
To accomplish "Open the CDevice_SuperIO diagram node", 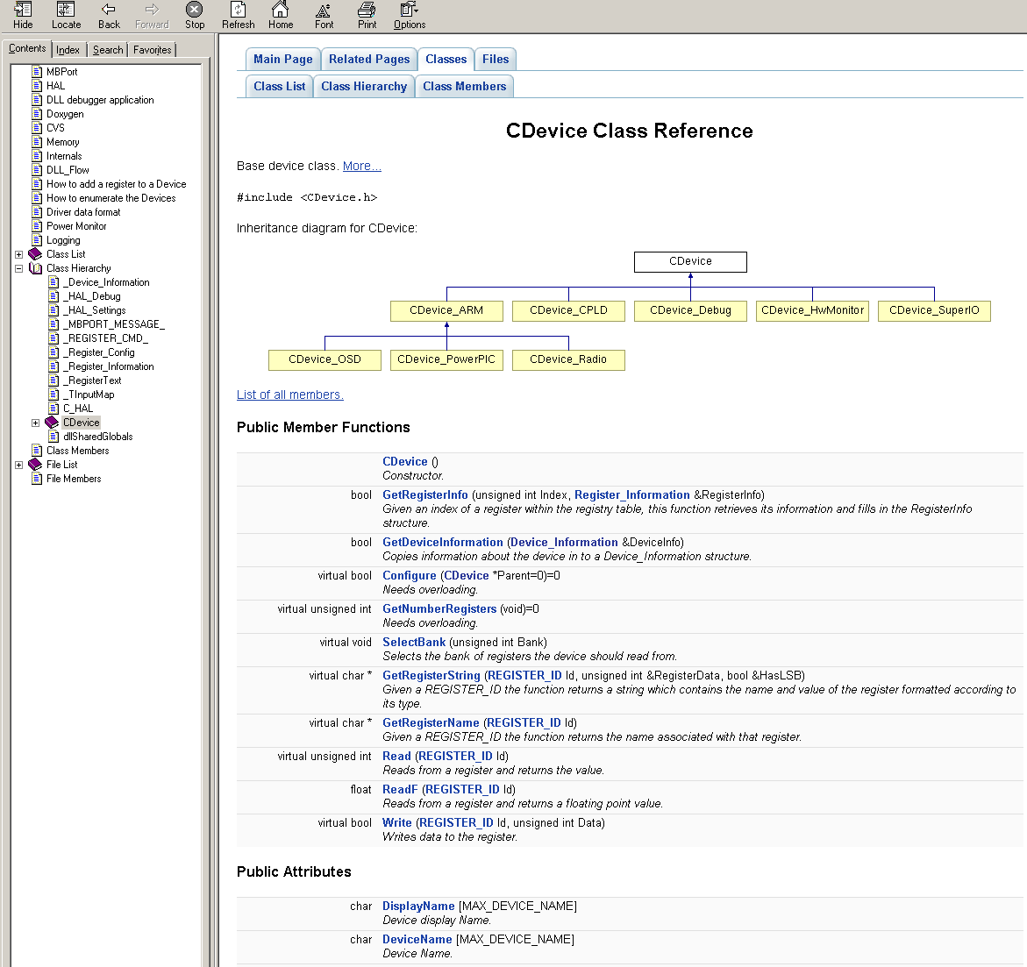I will [934, 310].
